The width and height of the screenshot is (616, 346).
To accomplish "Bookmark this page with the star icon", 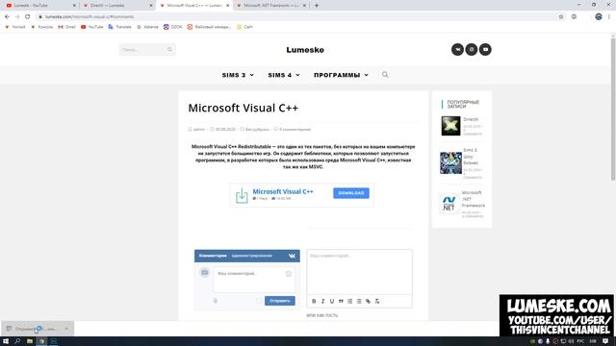I will pos(561,16).
